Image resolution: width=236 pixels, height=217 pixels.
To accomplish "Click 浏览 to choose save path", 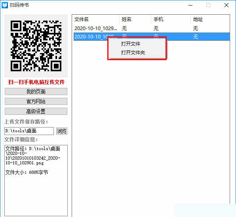I will (x=61, y=131).
